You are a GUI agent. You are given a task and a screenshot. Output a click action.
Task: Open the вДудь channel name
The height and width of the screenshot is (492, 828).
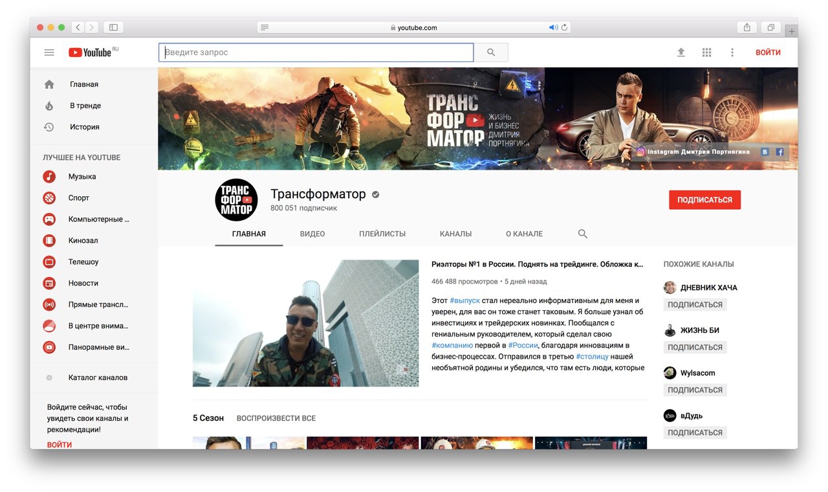(692, 416)
